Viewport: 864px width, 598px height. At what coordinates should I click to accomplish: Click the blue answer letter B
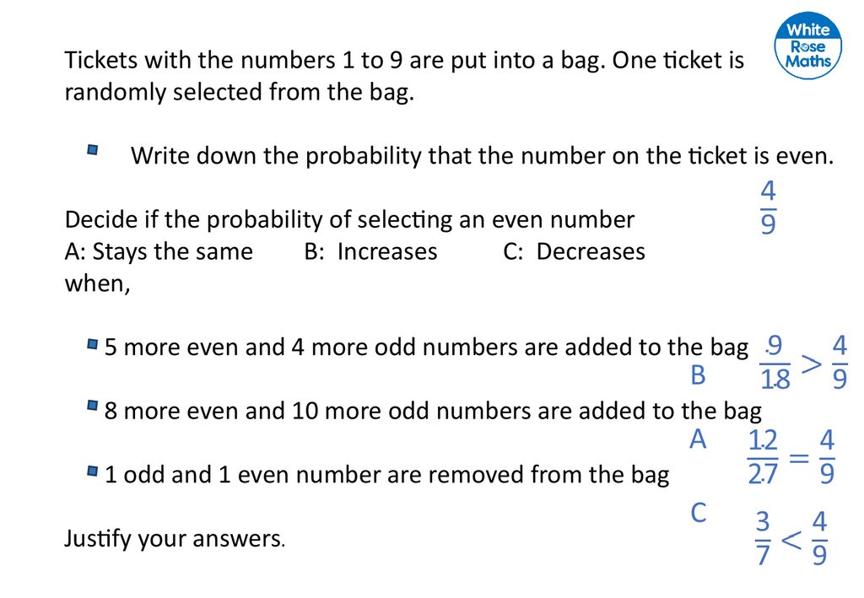698,375
